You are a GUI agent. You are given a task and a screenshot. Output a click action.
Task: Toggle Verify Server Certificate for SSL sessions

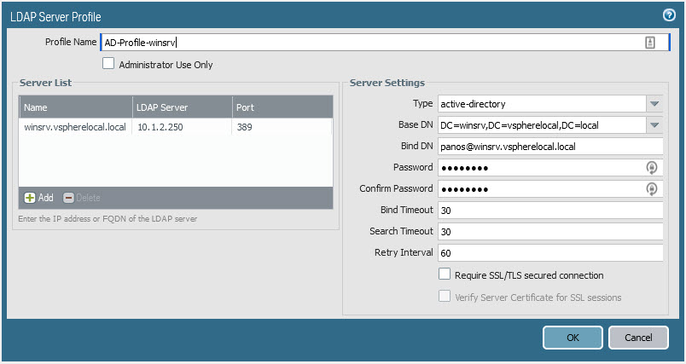point(445,297)
